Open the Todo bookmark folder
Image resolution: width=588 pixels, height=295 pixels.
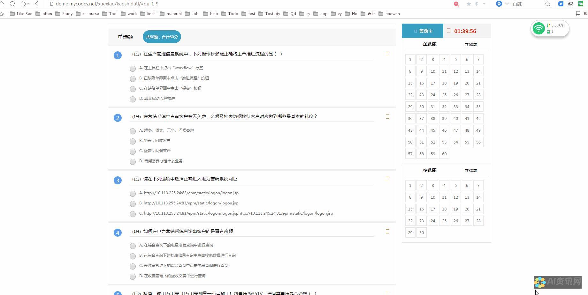(230, 14)
